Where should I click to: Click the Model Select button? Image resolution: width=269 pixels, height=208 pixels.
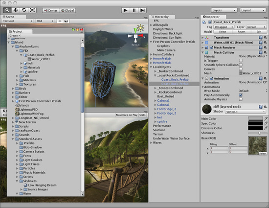[223, 32]
